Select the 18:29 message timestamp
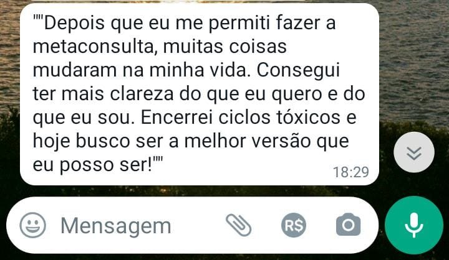The image size is (449, 260). click(x=350, y=172)
